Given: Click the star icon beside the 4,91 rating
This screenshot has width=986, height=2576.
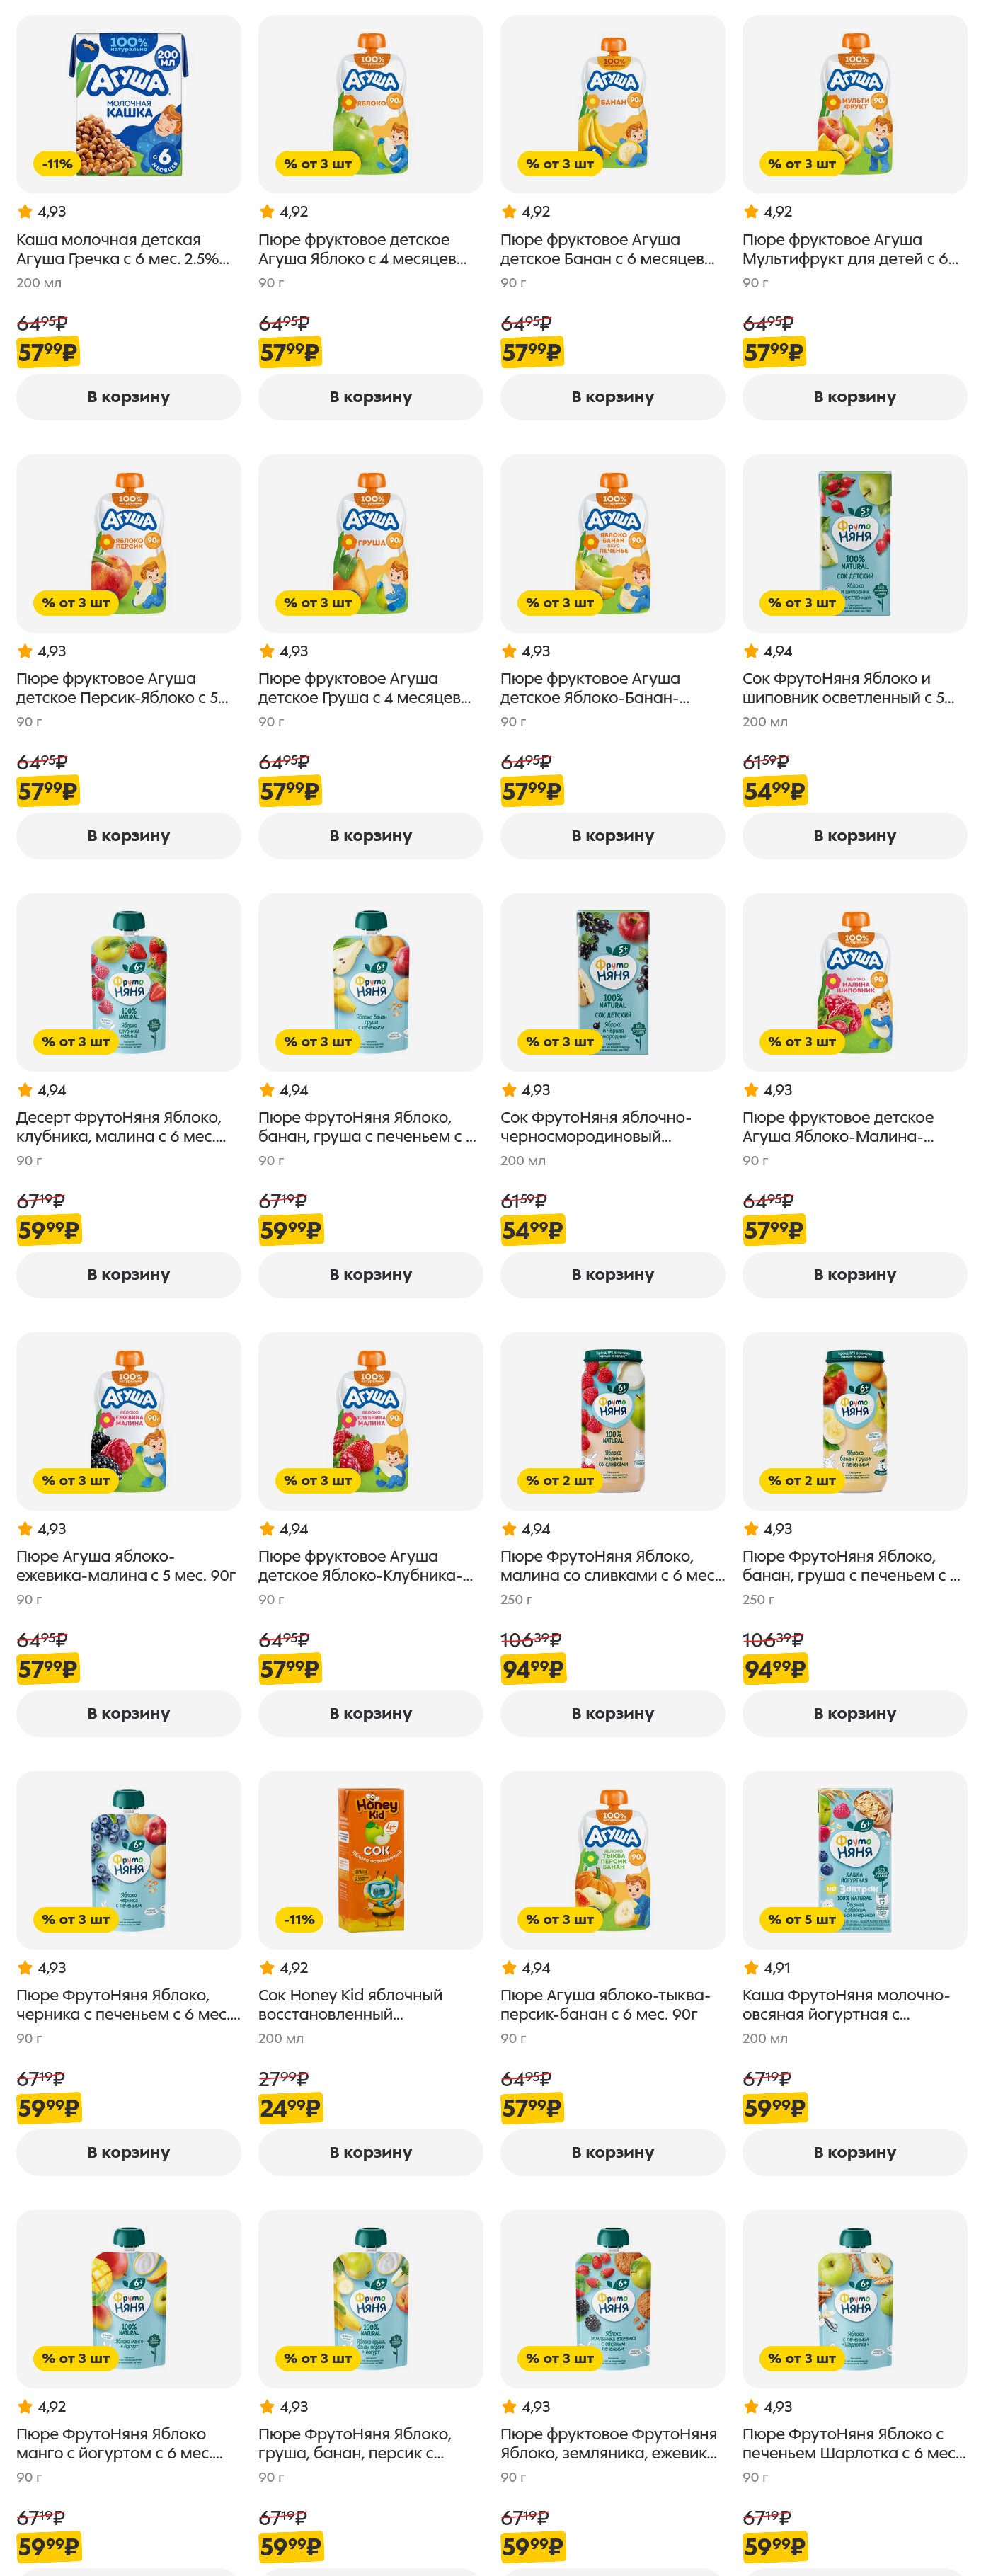Looking at the screenshot, I should (x=751, y=1967).
